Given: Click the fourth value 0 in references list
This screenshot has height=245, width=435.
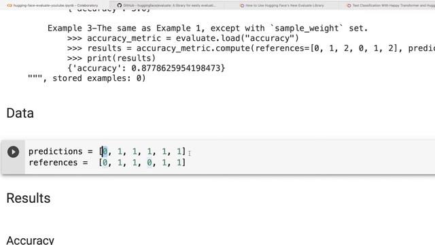Looking at the screenshot, I should coord(150,163).
